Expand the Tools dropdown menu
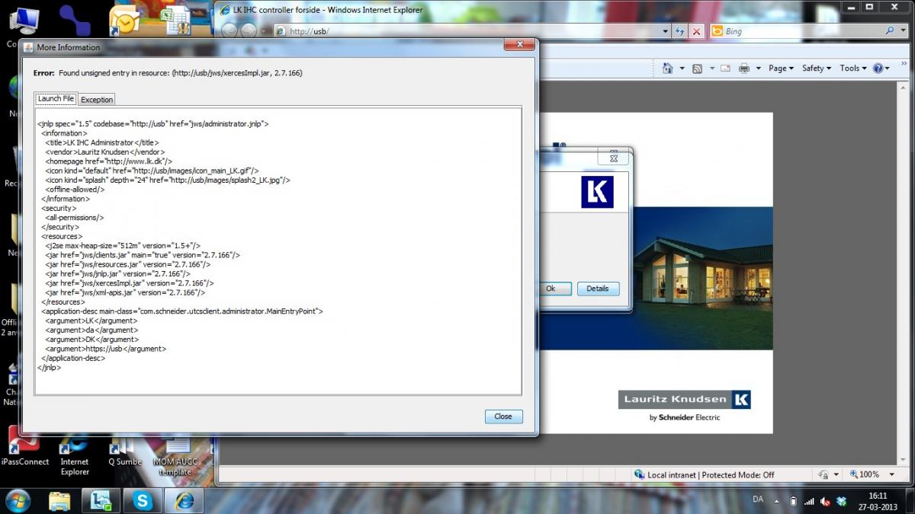Image resolution: width=915 pixels, height=514 pixels. pyautogui.click(x=853, y=69)
